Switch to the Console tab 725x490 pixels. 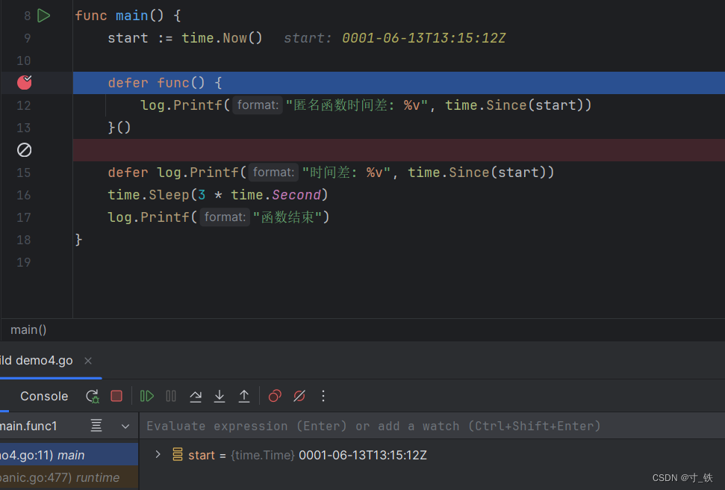(44, 396)
